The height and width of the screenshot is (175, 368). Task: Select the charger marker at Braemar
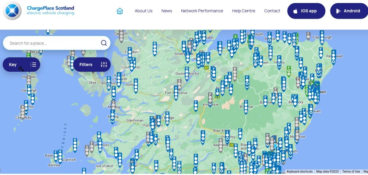point(246,107)
